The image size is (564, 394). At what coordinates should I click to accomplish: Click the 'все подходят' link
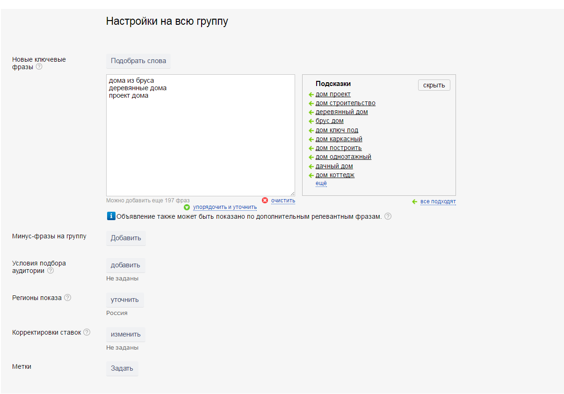click(x=438, y=201)
